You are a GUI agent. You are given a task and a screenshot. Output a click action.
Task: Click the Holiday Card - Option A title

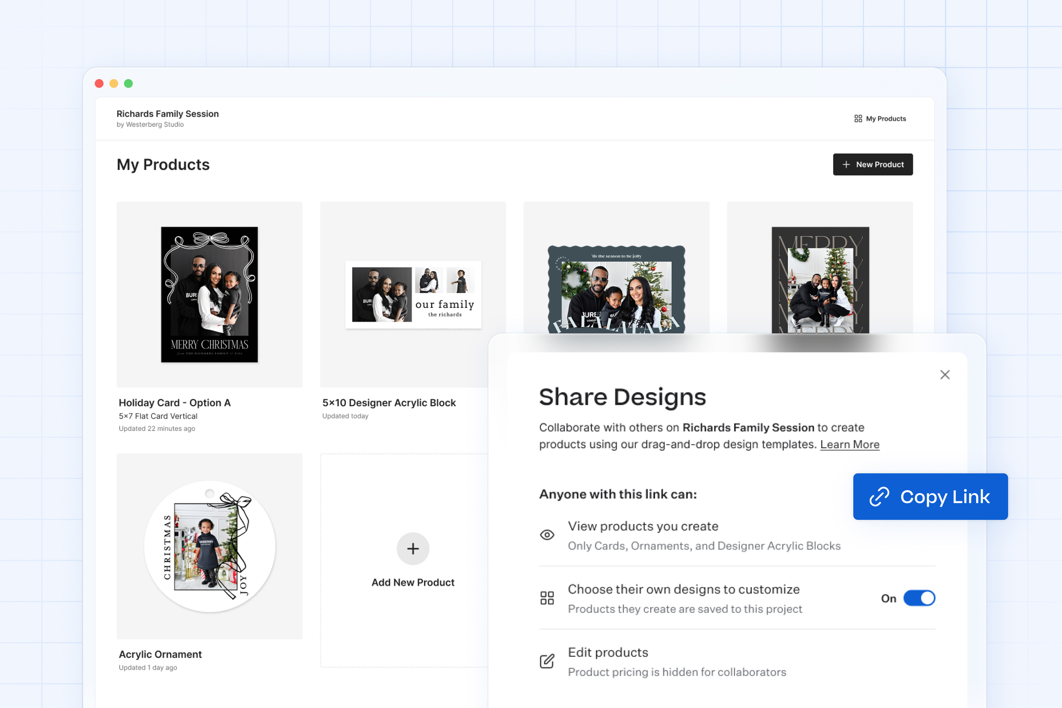pos(175,403)
